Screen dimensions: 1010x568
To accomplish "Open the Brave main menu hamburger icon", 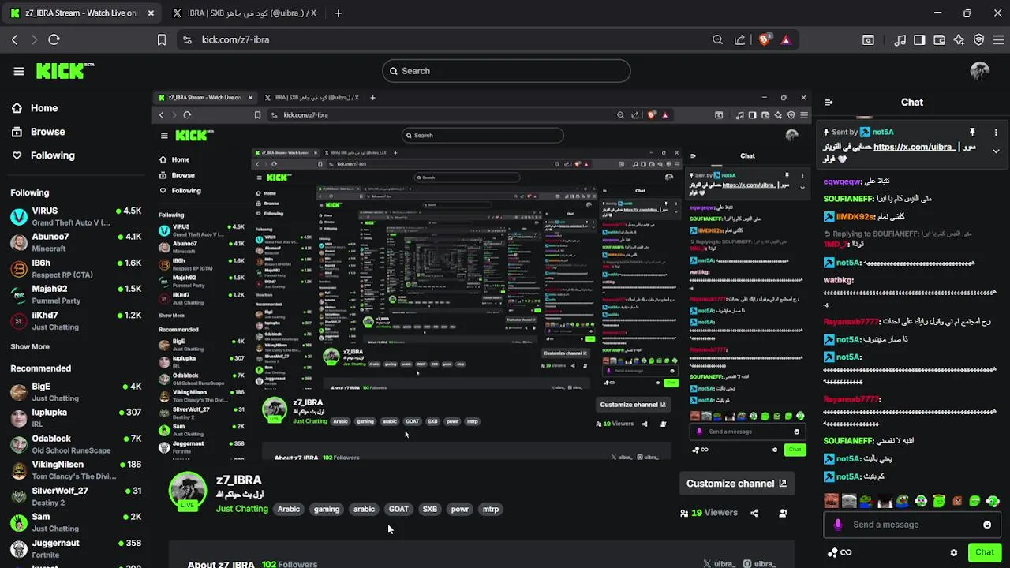I will point(997,39).
